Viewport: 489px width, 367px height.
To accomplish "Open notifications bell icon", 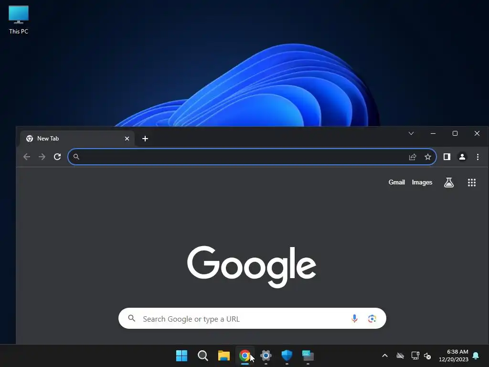I will (x=476, y=356).
